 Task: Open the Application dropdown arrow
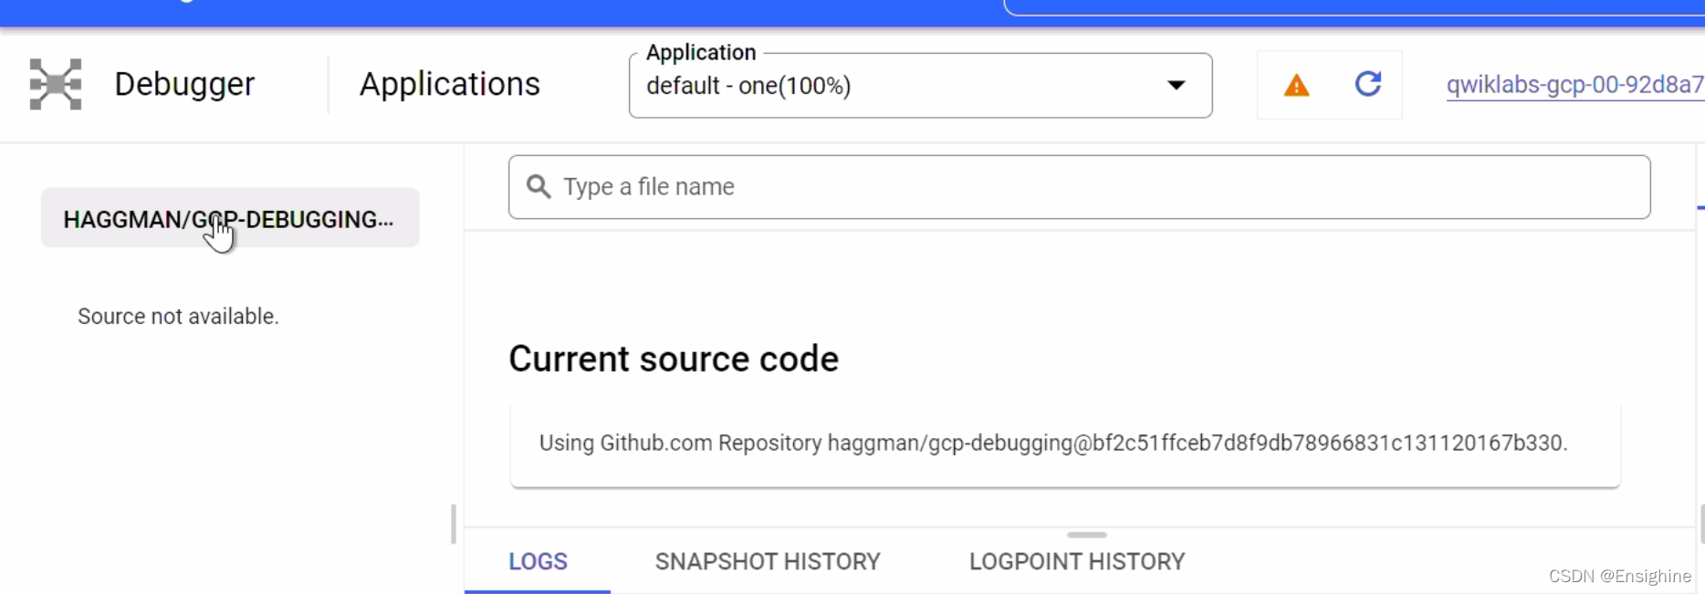pyautogui.click(x=1177, y=86)
